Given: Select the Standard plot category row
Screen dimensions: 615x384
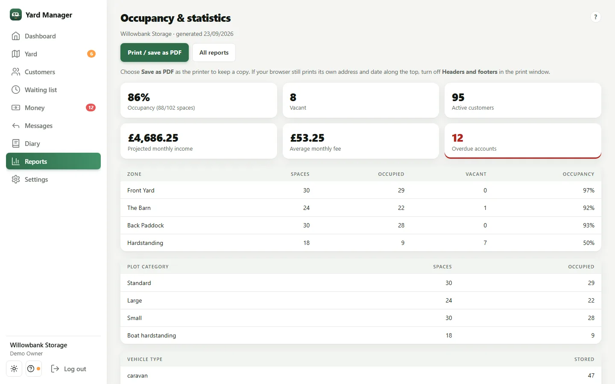Looking at the screenshot, I should coord(361,283).
